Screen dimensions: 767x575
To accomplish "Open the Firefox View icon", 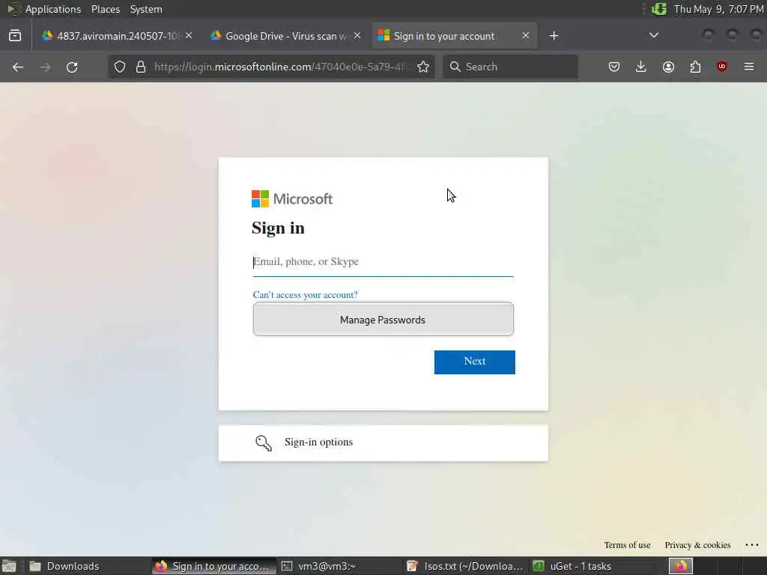I will coord(15,36).
